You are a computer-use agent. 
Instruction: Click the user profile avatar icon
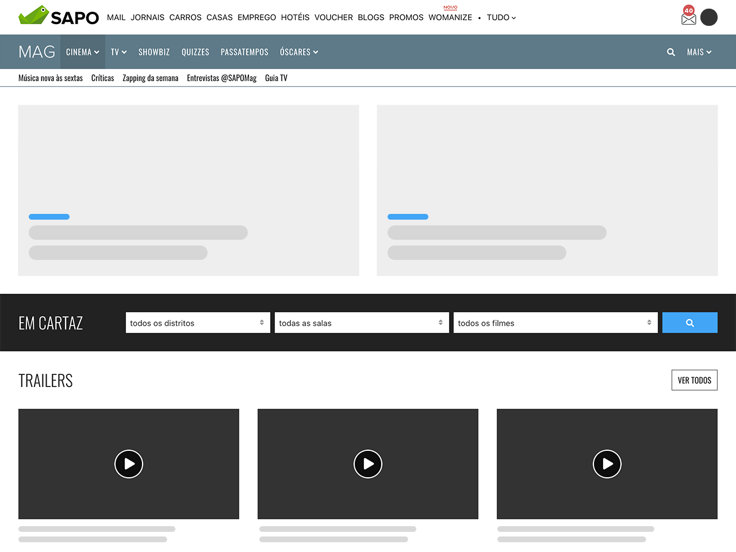tap(709, 17)
